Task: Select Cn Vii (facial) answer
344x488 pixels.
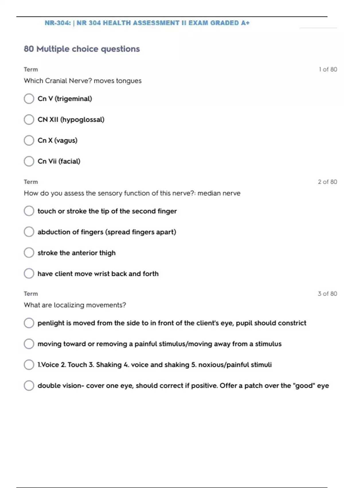Action: pyautogui.click(x=29, y=161)
